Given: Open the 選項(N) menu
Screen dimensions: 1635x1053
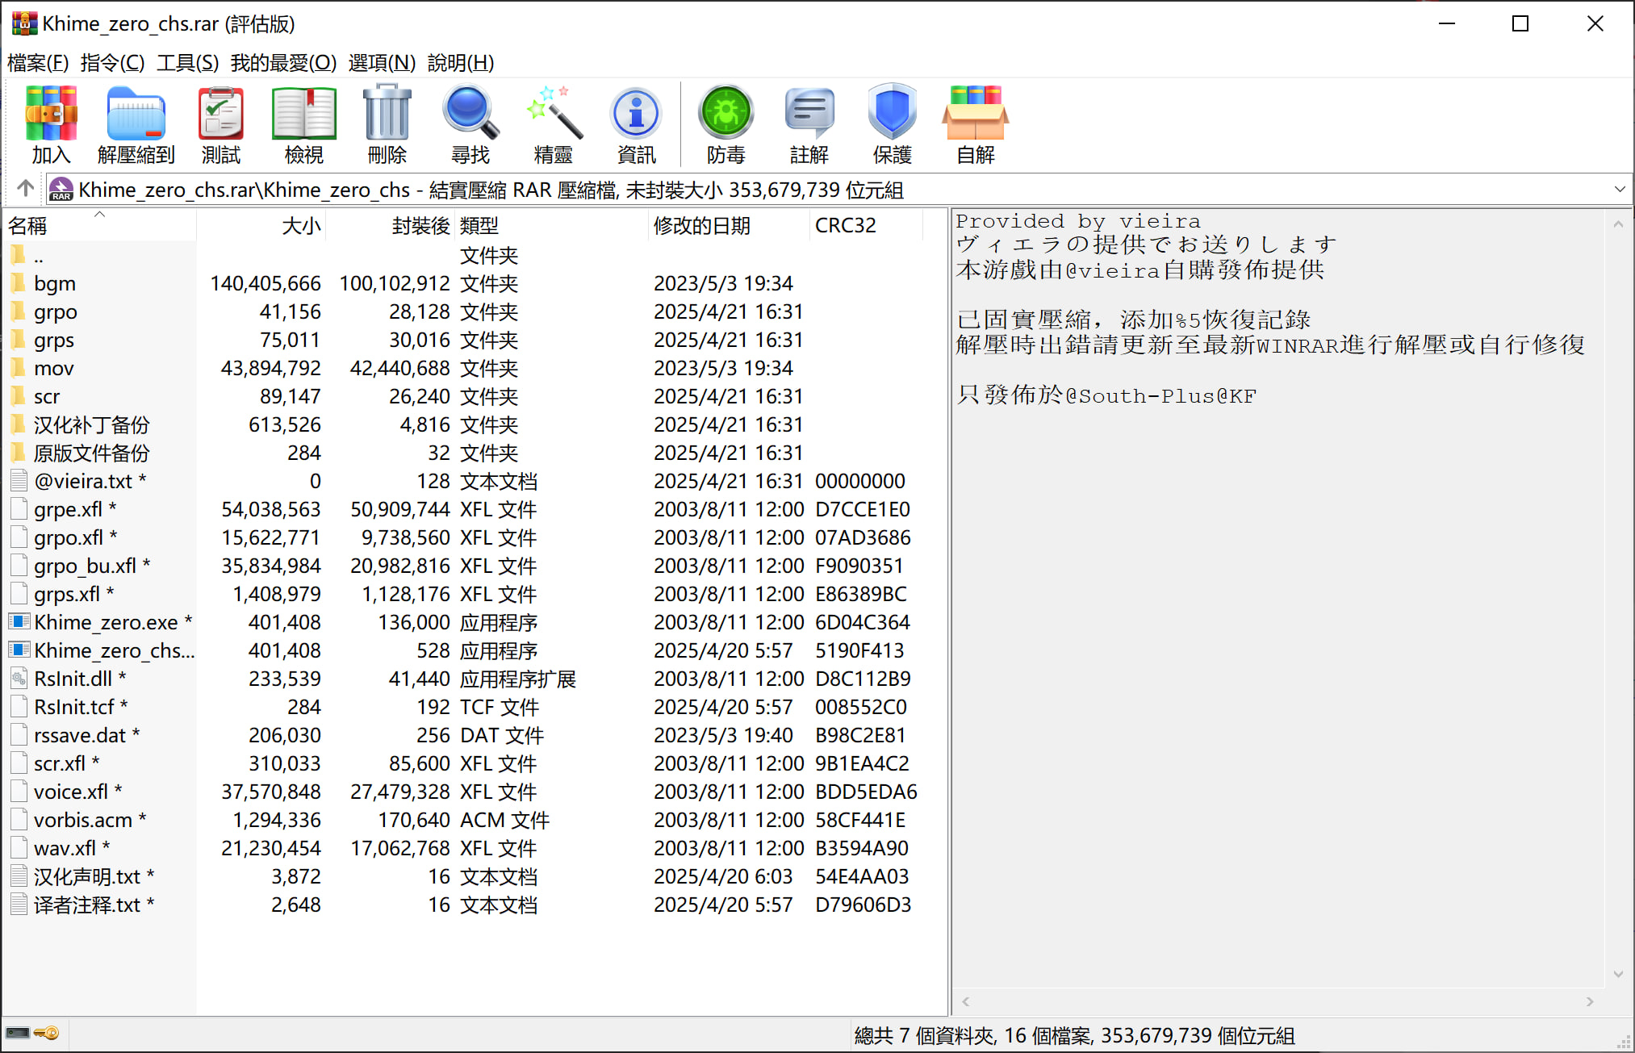Looking at the screenshot, I should pos(382,62).
